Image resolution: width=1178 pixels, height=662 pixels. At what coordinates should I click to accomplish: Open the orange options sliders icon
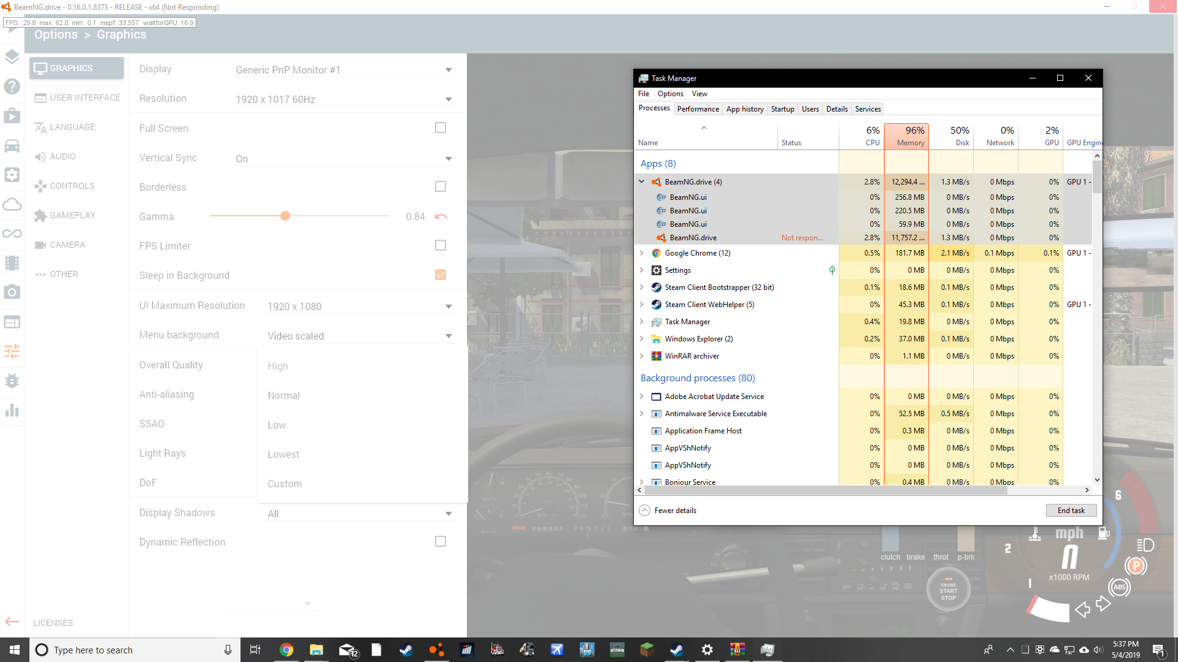[12, 351]
